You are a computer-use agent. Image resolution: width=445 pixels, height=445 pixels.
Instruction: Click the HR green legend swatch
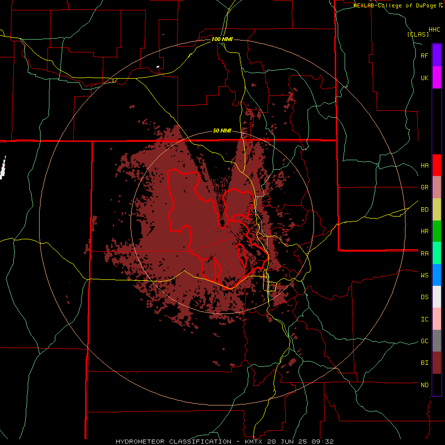point(437,231)
